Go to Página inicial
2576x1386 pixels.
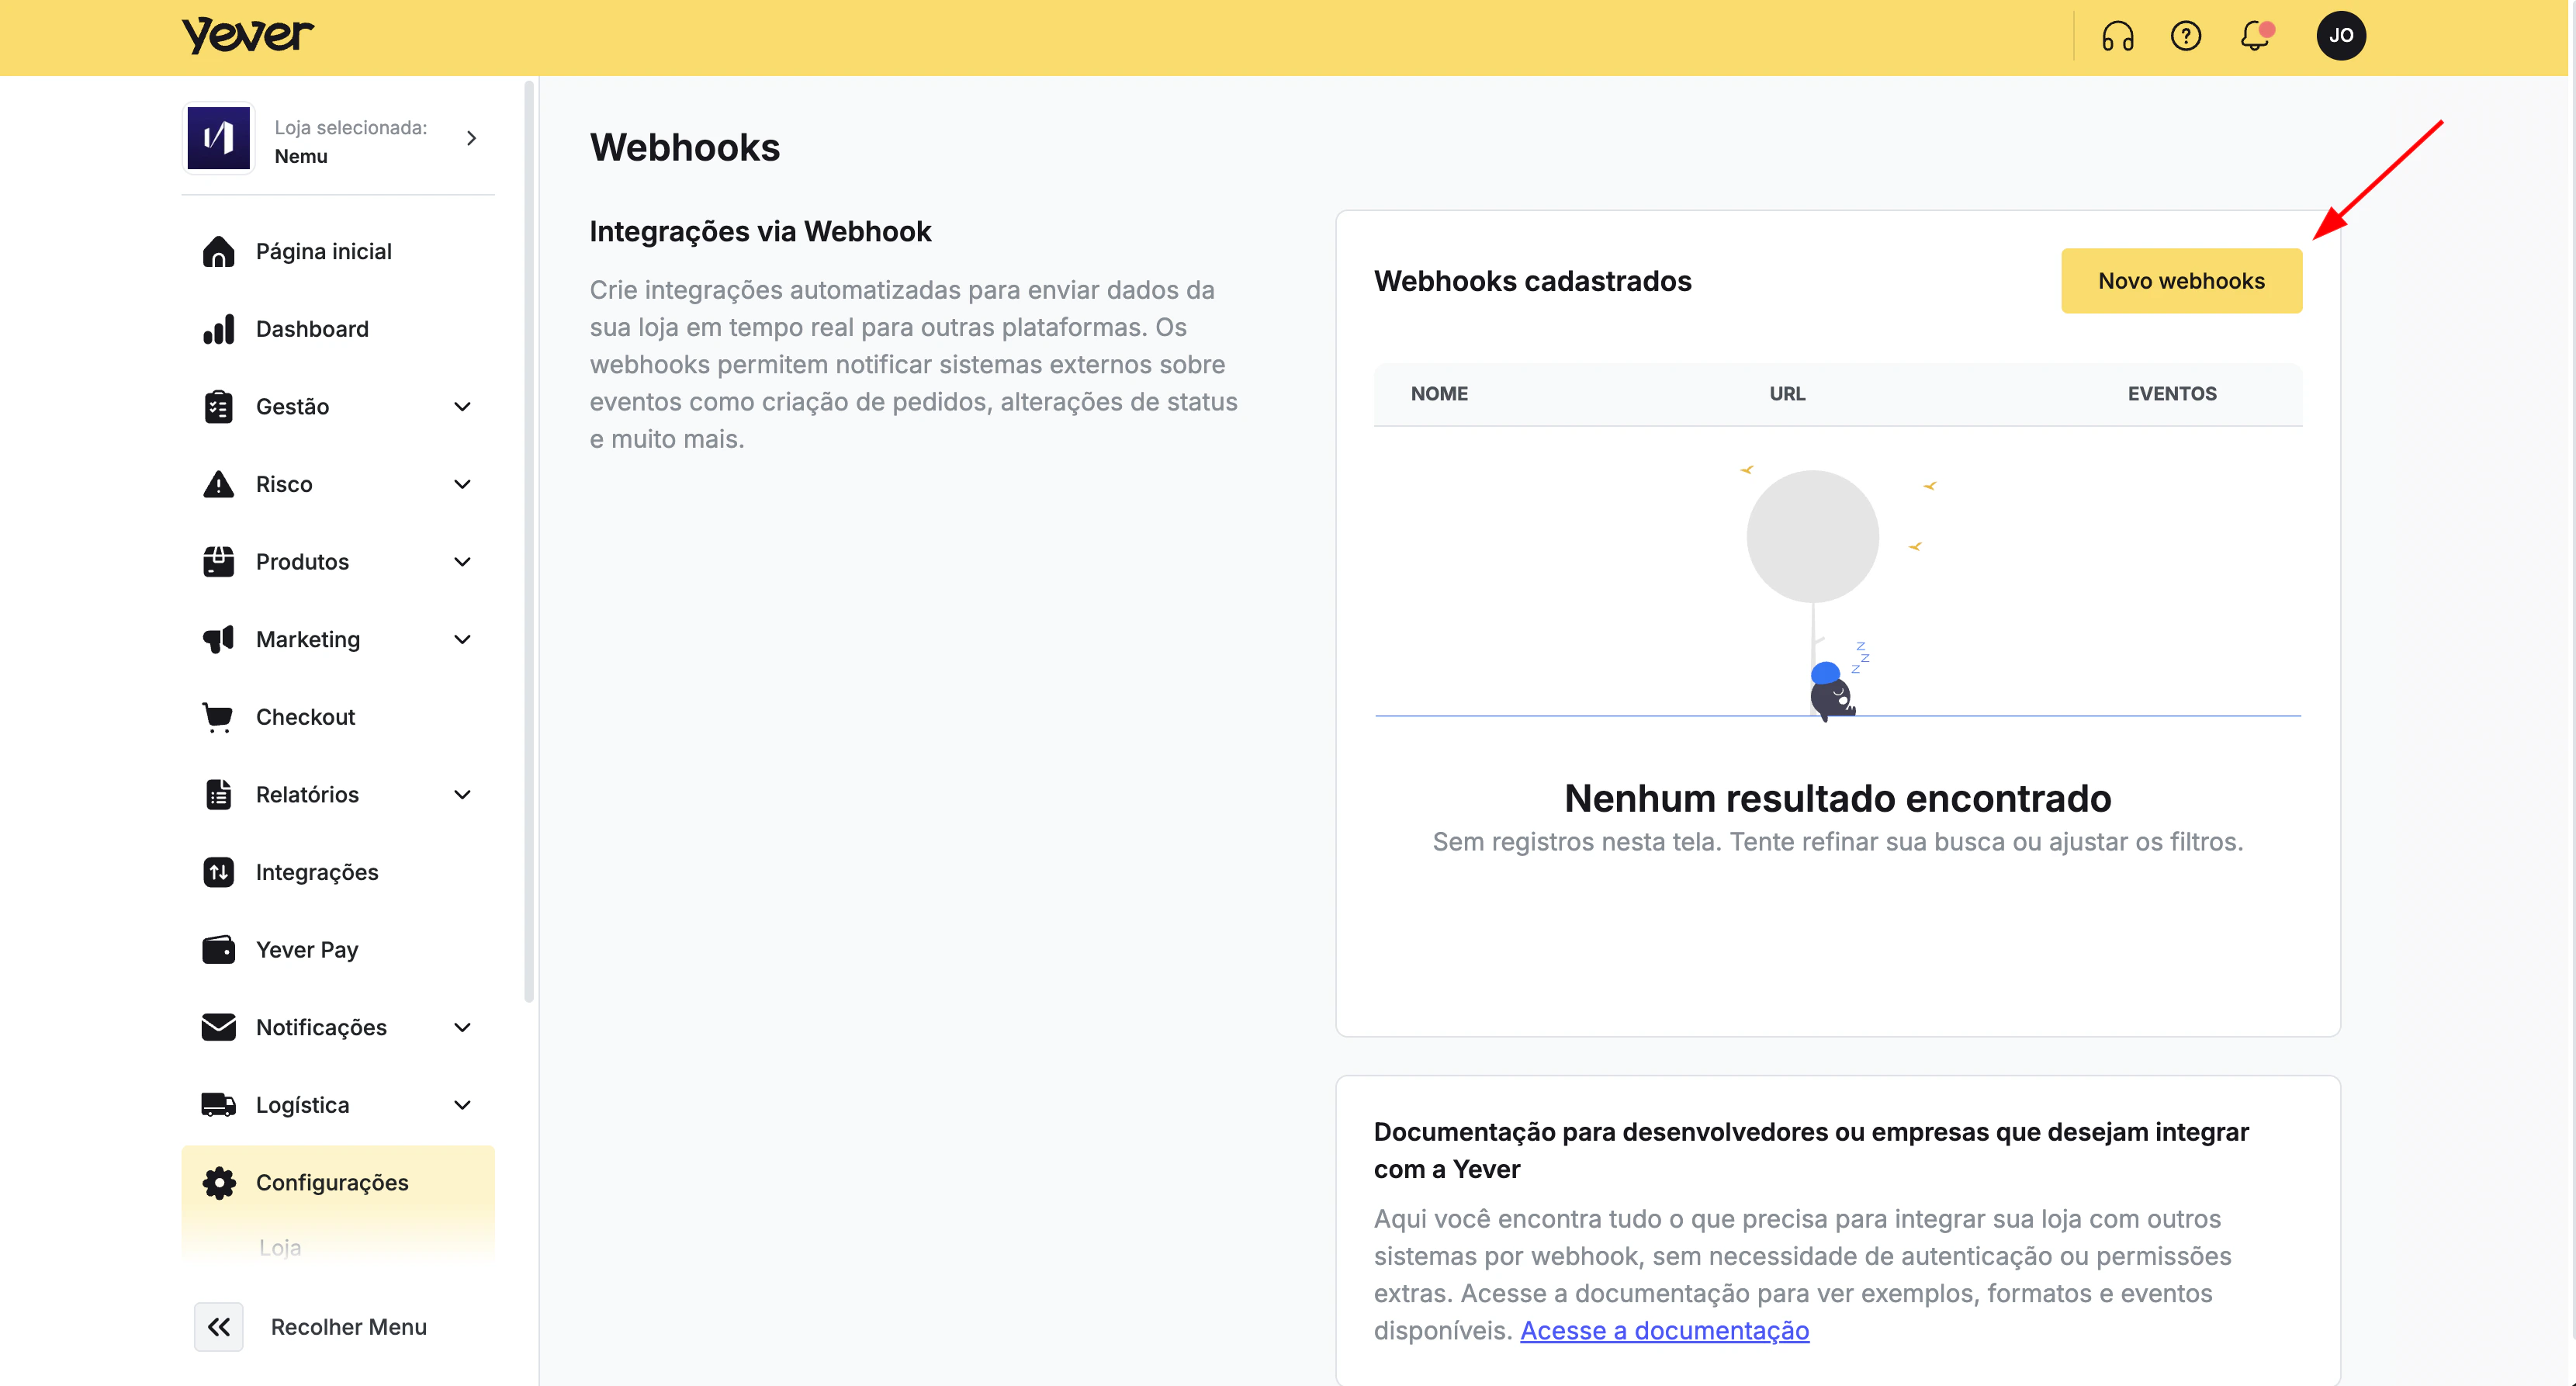click(323, 251)
